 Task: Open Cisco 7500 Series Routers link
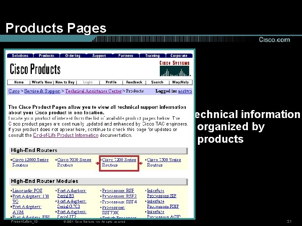[164, 162]
